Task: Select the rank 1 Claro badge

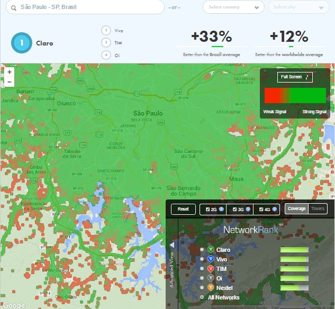Action: point(22,43)
